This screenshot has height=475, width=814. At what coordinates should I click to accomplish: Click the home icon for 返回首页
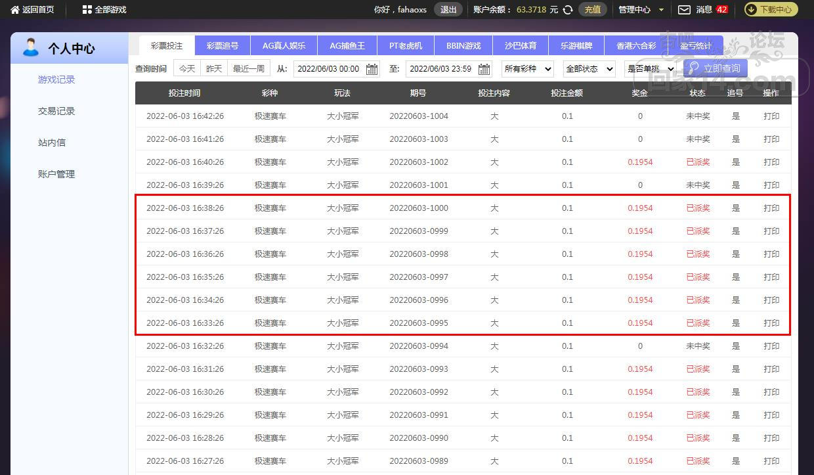[x=15, y=10]
